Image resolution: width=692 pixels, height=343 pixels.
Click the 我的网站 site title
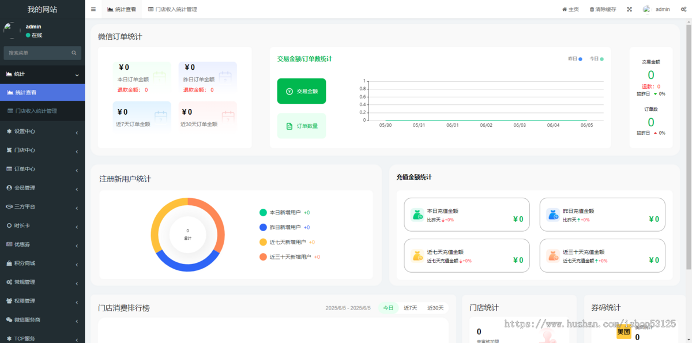click(x=42, y=9)
